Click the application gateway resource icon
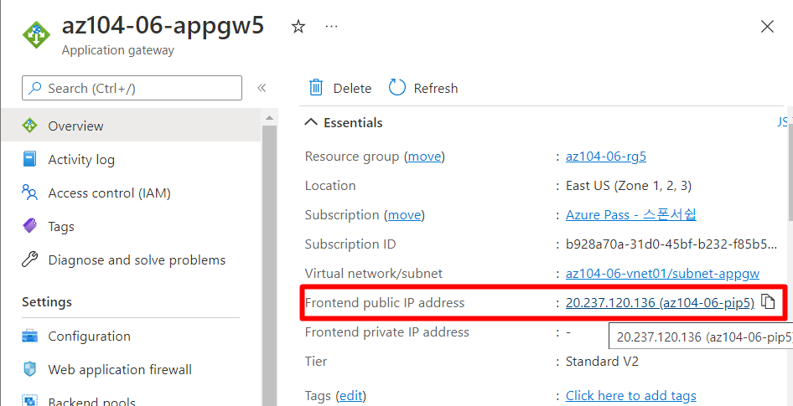Image resolution: width=793 pixels, height=406 pixels. [36, 35]
